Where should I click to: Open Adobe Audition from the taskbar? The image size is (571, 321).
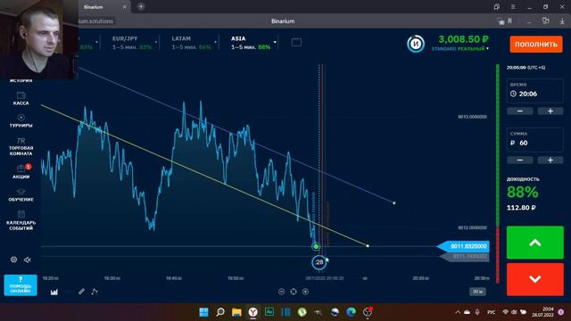[x=269, y=312]
